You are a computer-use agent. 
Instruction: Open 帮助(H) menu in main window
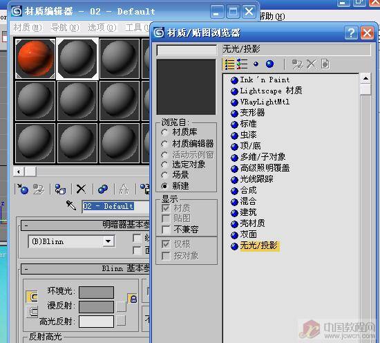pyautogui.click(x=272, y=17)
